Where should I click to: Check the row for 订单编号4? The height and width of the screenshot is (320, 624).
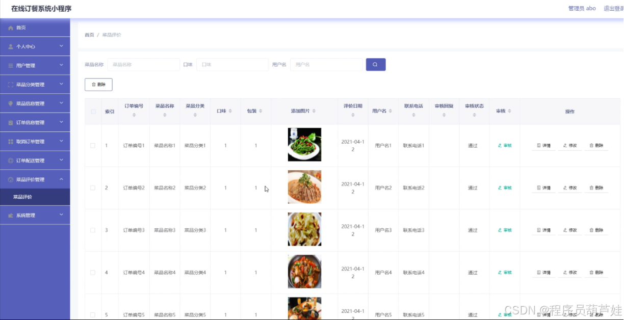93,273
